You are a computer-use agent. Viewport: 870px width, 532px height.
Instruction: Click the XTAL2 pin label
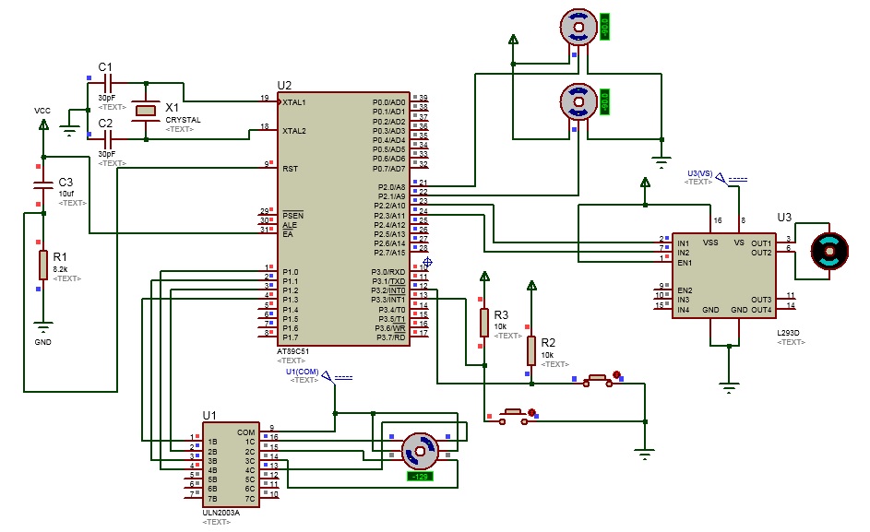click(294, 131)
